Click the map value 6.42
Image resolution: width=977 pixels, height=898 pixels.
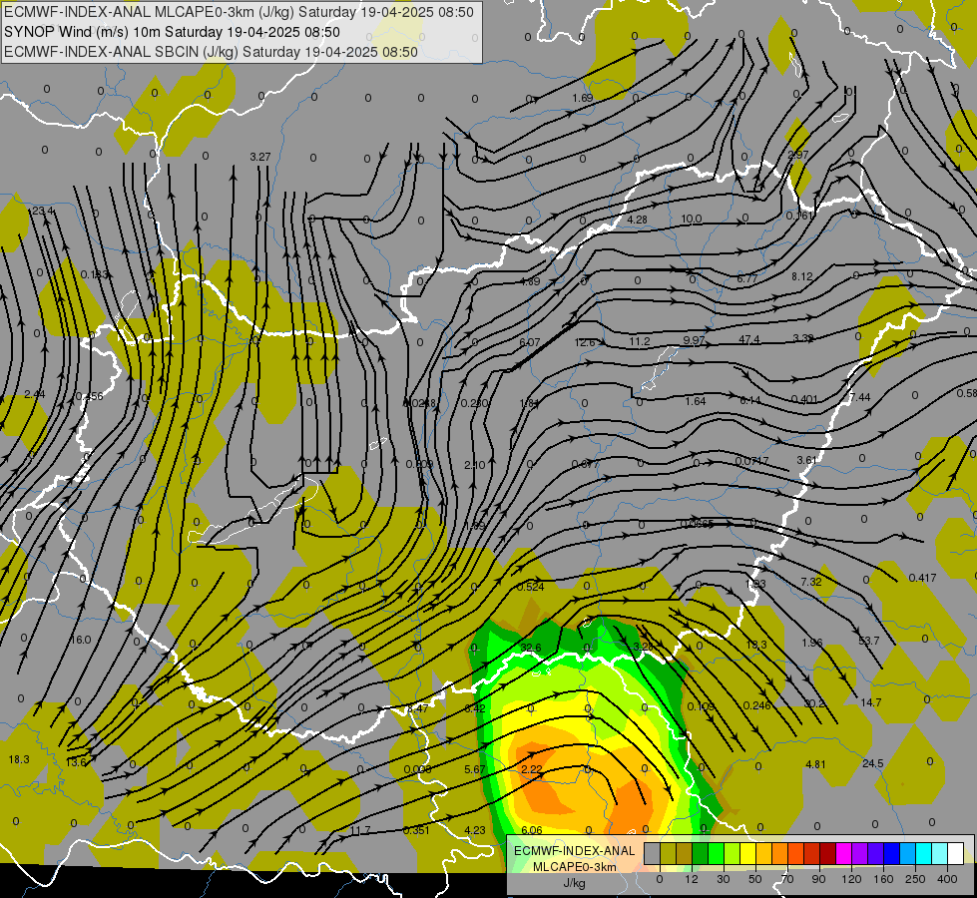point(475,708)
